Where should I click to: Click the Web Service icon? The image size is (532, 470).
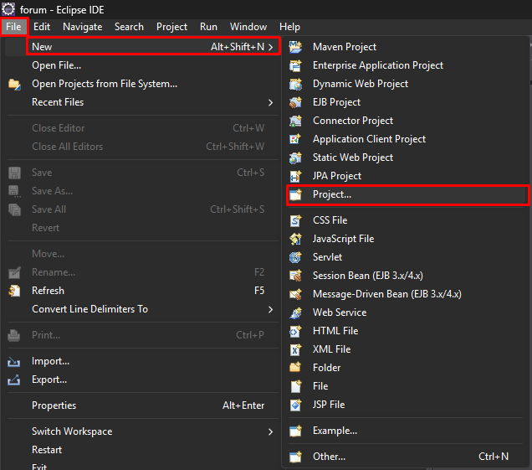tap(295, 312)
